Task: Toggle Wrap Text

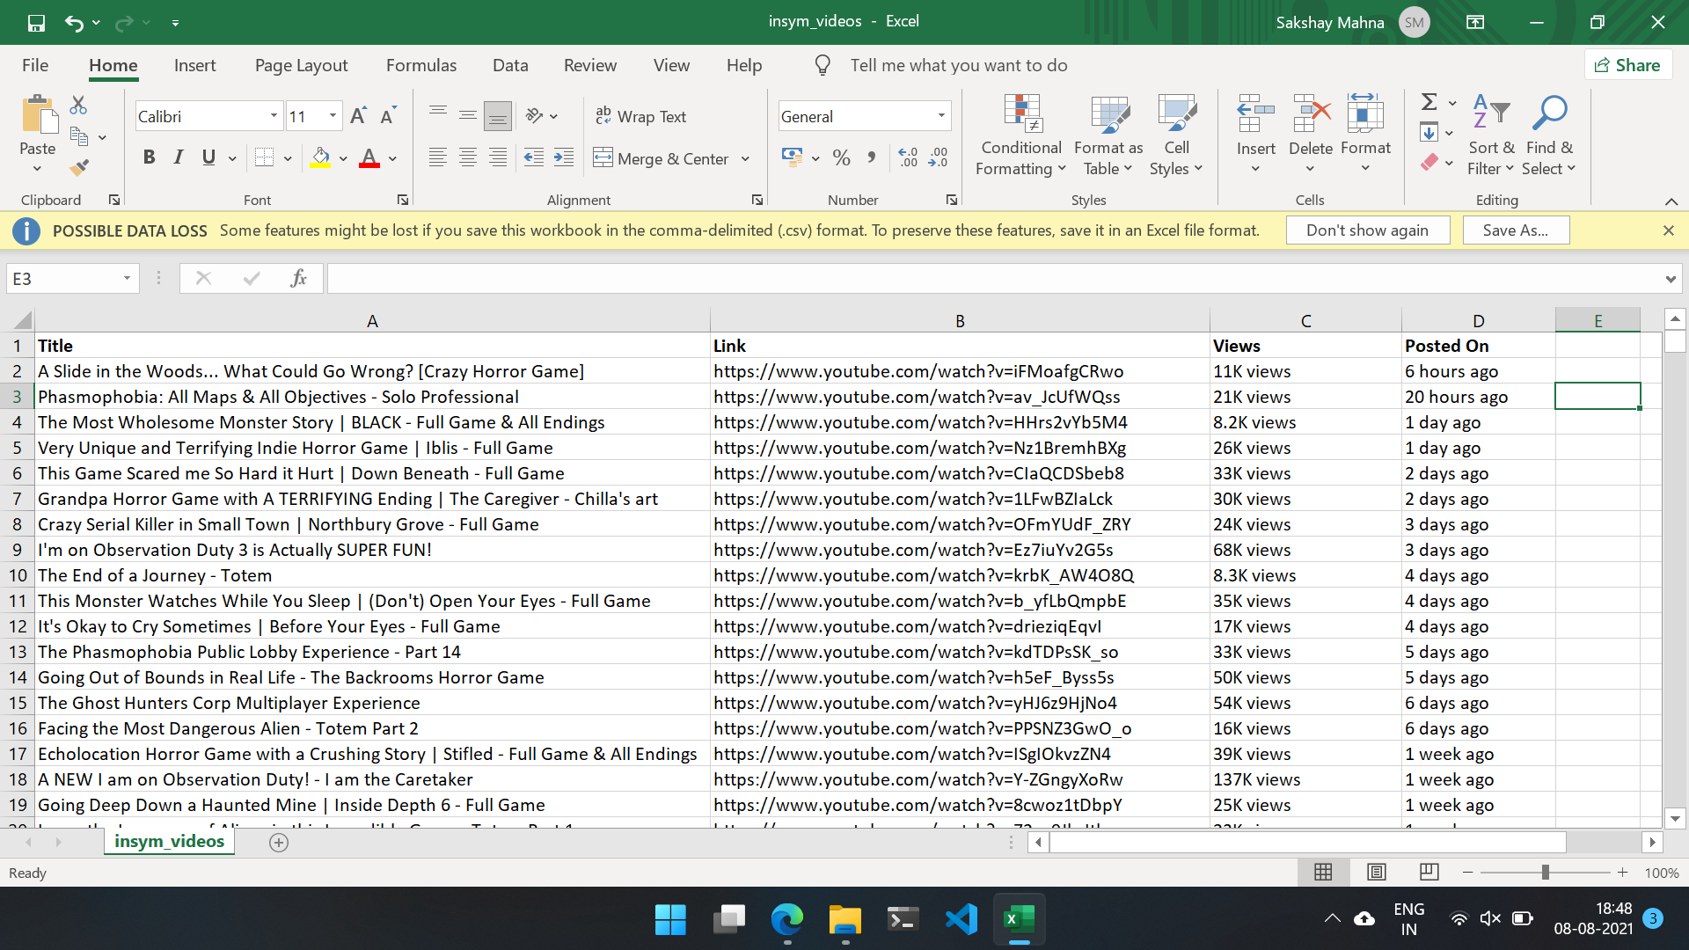Action: [x=641, y=116]
